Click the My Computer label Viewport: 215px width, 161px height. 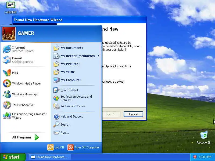(x=71, y=80)
